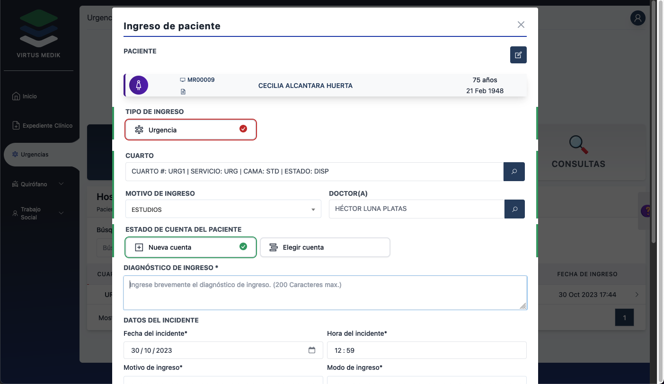Image resolution: width=664 pixels, height=384 pixels.
Task: Select the Nueva cuenta option
Action: pos(191,247)
